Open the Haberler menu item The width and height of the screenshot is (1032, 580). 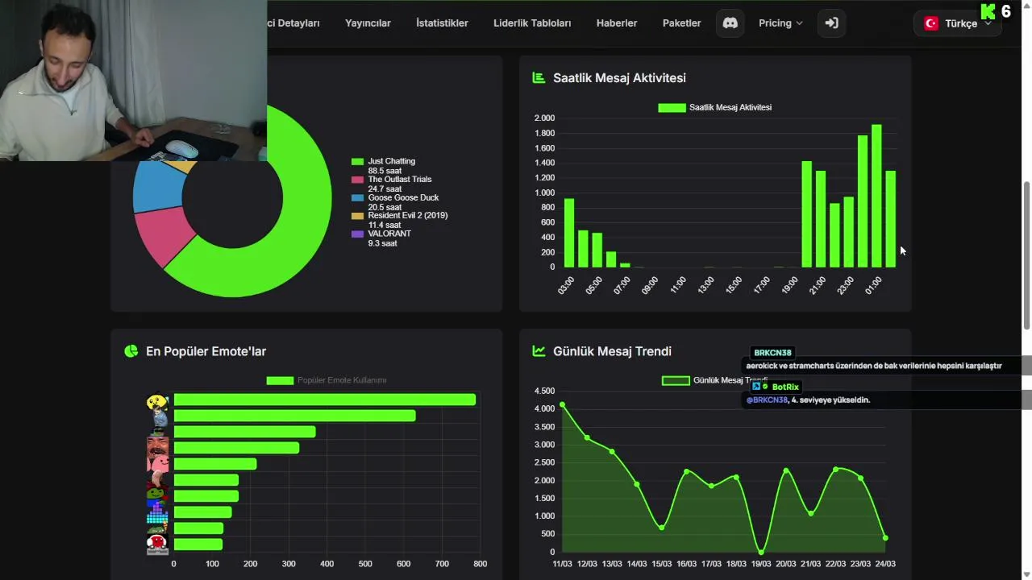(x=617, y=23)
